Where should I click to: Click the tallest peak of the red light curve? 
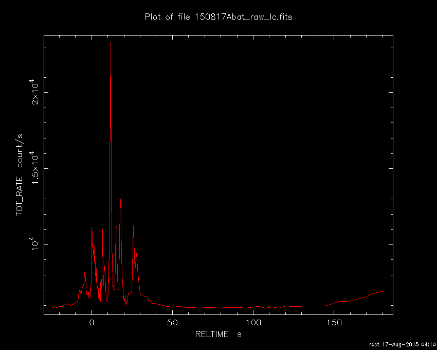[111, 42]
